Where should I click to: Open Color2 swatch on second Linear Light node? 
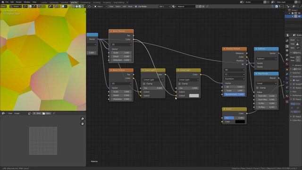click(x=194, y=95)
